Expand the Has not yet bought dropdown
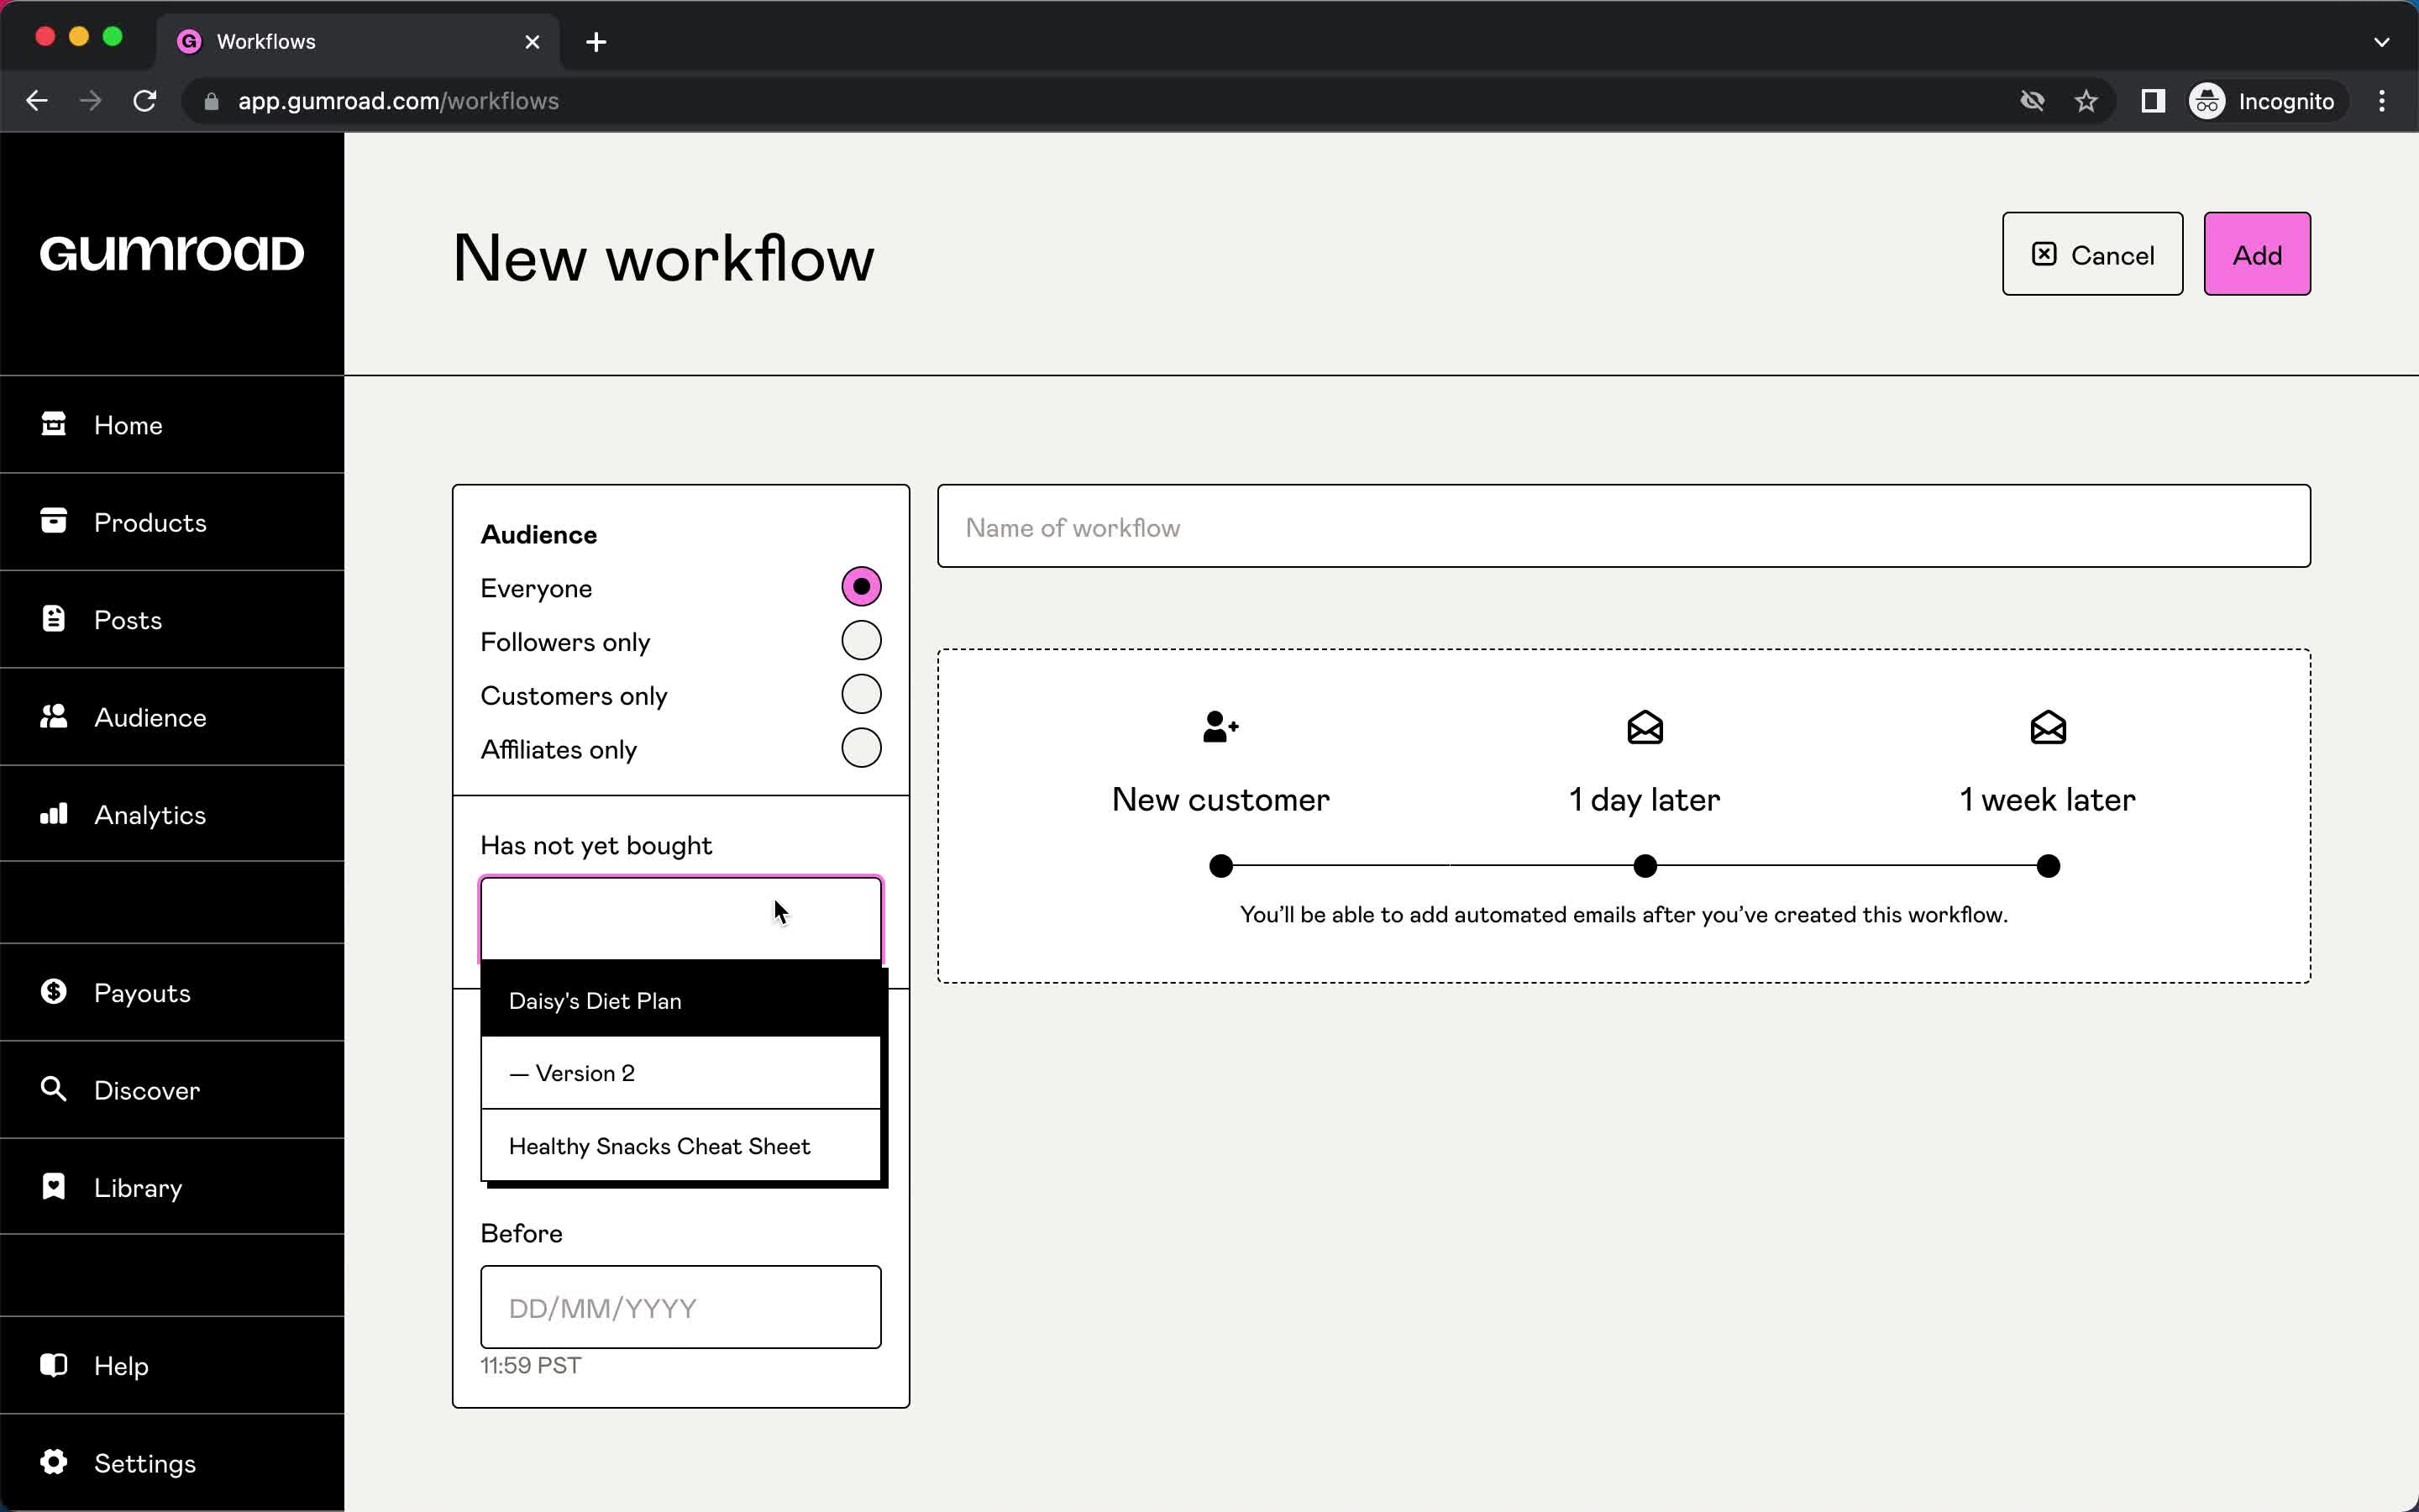 pos(681,915)
